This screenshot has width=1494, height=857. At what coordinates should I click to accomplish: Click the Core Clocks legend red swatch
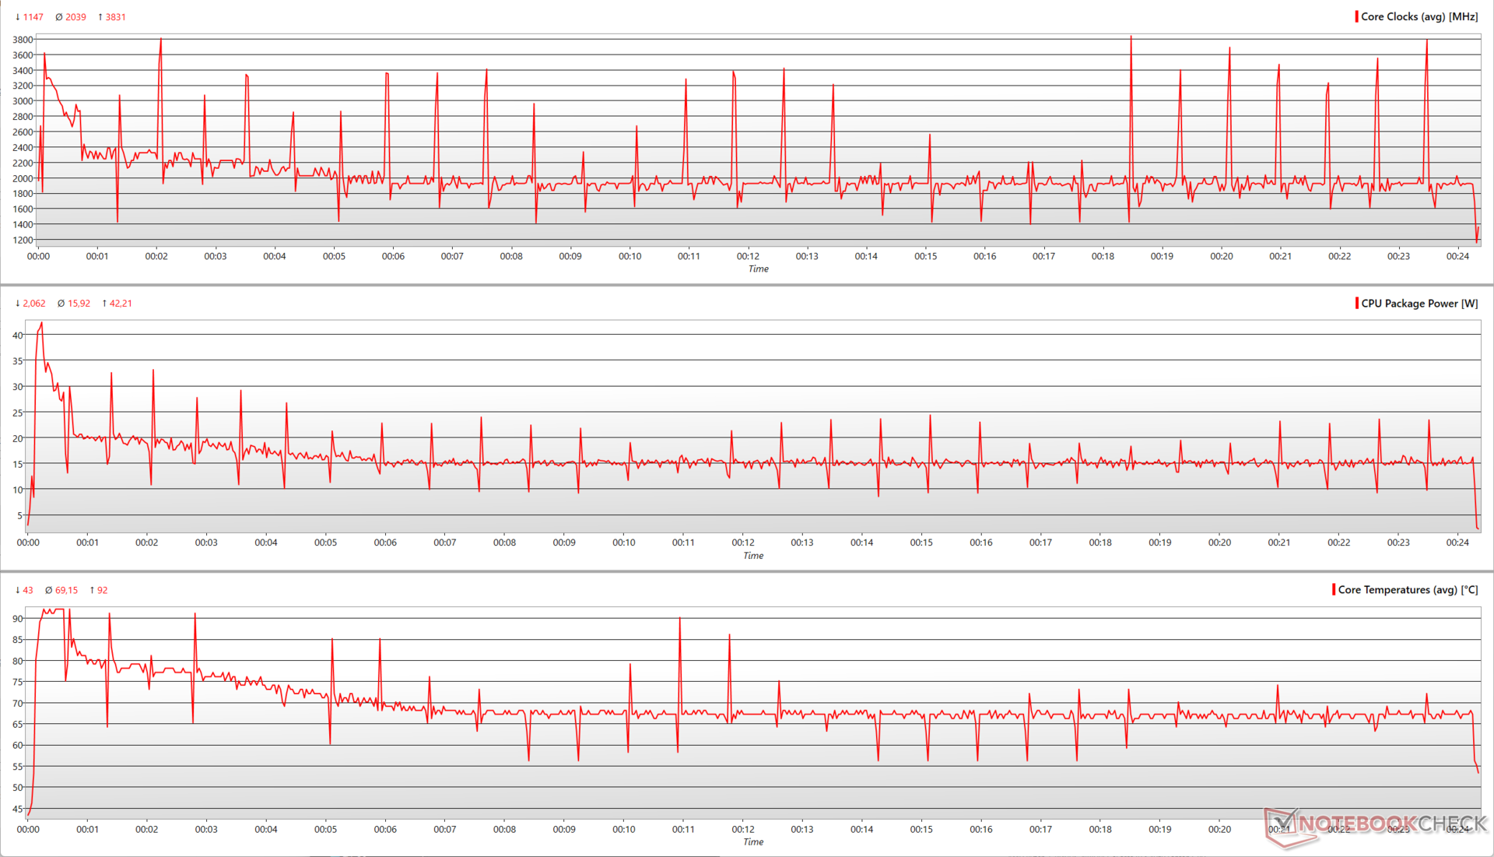pos(1356,16)
